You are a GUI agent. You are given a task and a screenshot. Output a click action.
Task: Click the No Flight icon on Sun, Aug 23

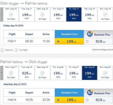point(105,73)
